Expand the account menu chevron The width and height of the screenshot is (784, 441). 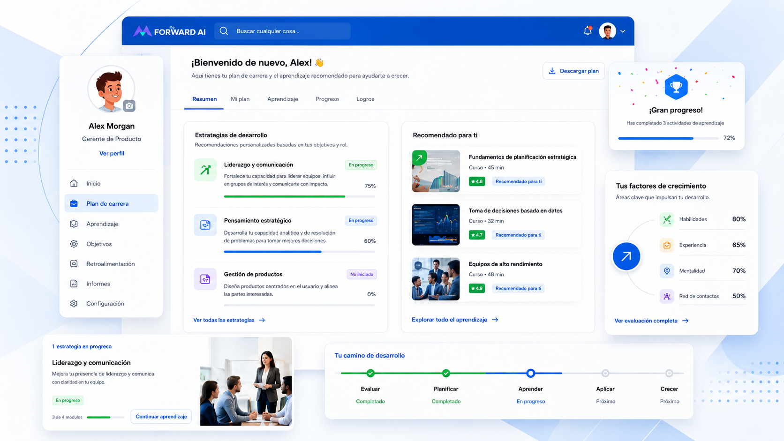(x=623, y=31)
